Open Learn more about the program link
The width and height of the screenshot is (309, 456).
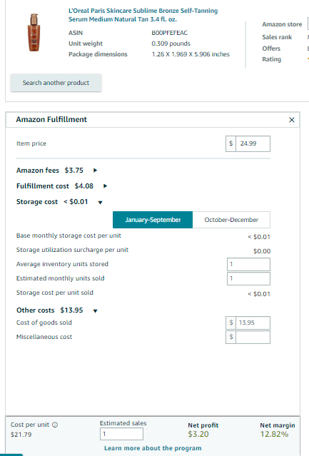tap(153, 448)
